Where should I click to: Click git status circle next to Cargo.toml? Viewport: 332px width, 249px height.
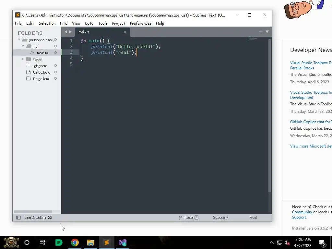(55, 78)
